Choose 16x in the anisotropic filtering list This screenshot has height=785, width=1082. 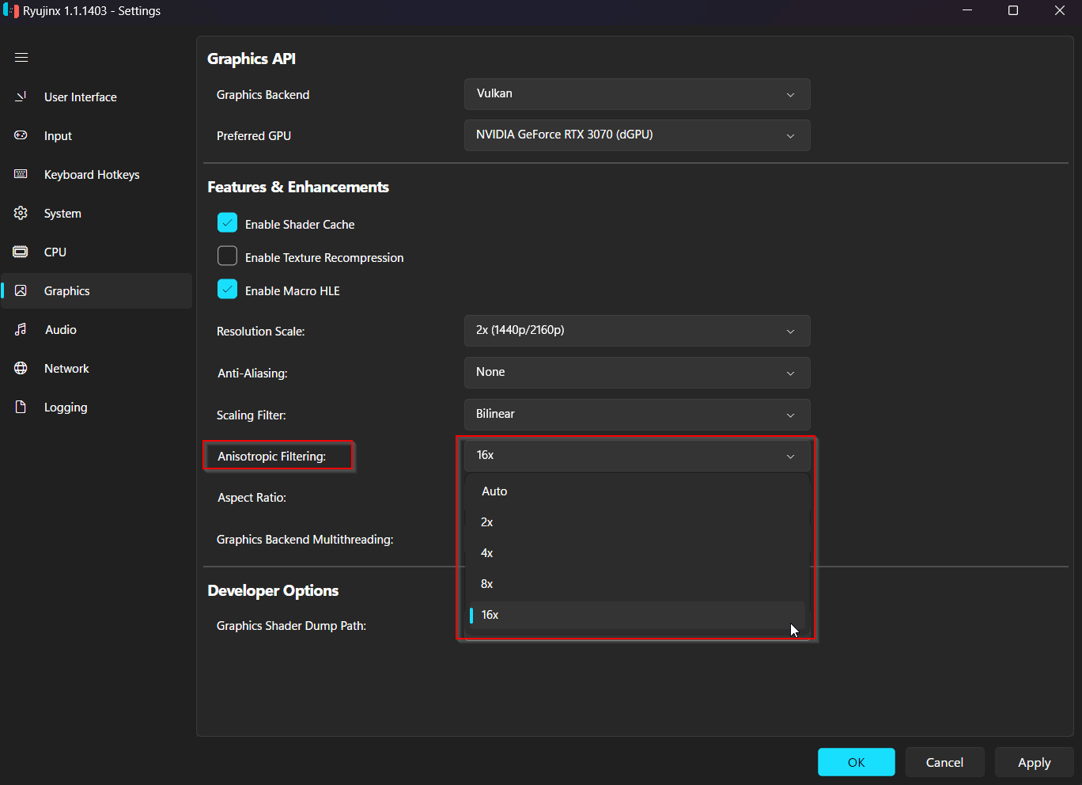[x=637, y=615]
